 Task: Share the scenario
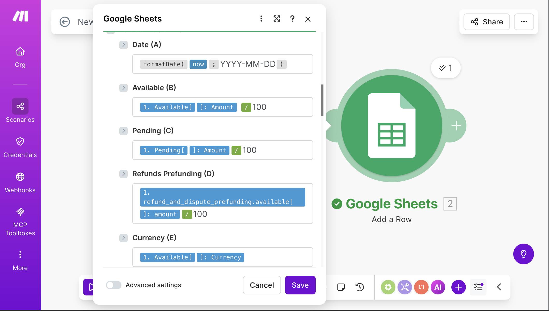(x=486, y=22)
